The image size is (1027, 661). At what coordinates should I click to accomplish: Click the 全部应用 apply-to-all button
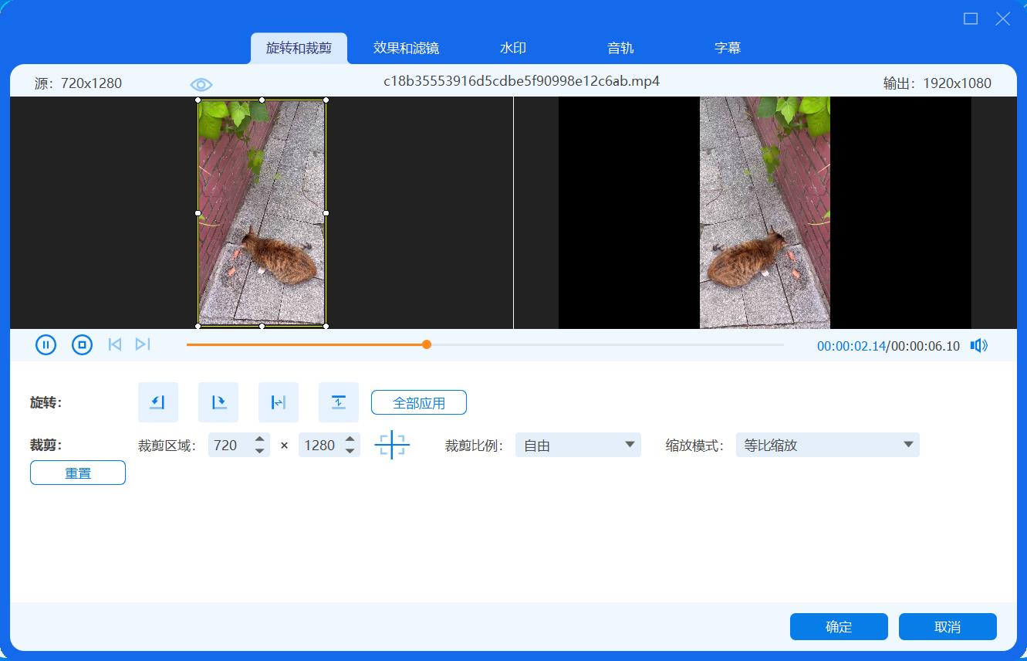[x=418, y=402]
